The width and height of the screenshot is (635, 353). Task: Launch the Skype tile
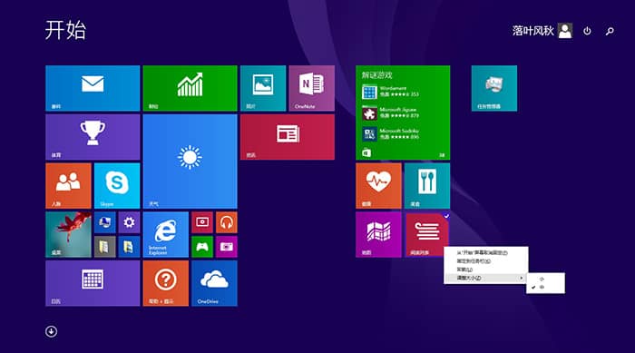(117, 186)
